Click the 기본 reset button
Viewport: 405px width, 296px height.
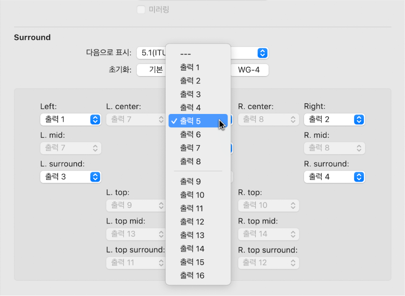[151, 70]
